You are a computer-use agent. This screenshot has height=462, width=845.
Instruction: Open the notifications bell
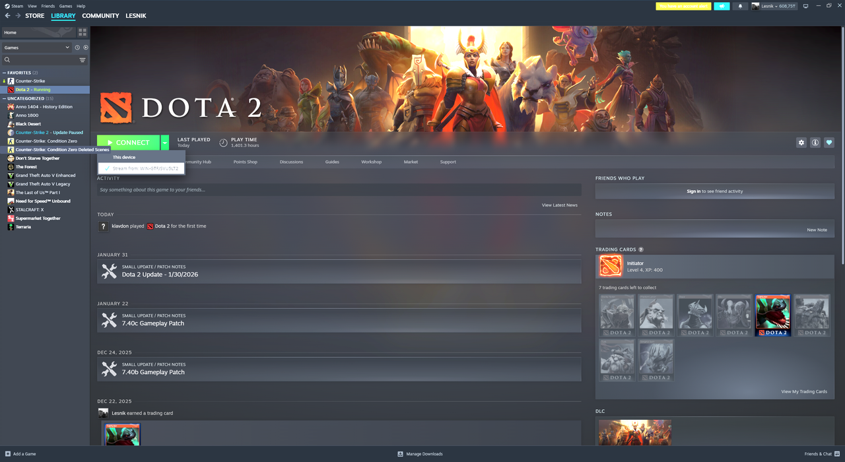(740, 6)
